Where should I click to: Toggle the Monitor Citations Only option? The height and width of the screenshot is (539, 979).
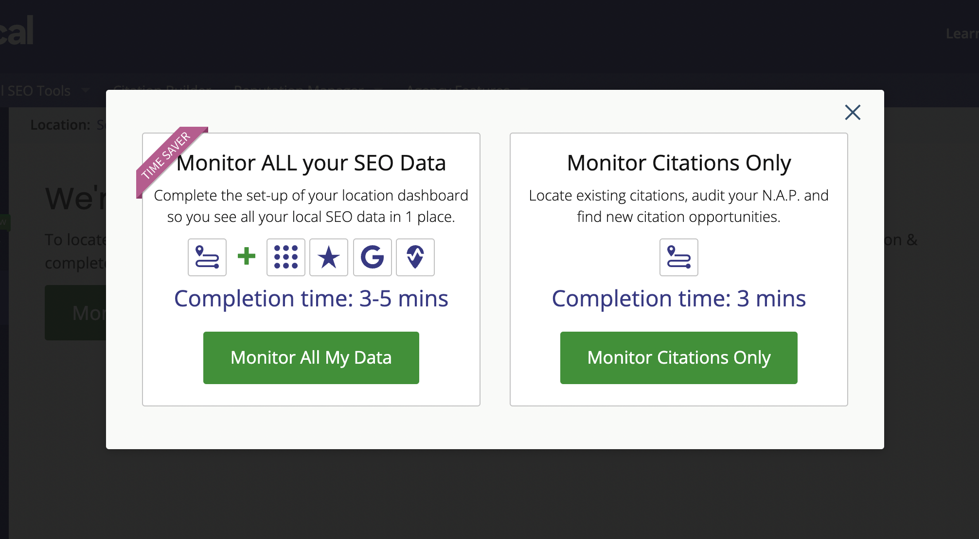coord(679,357)
